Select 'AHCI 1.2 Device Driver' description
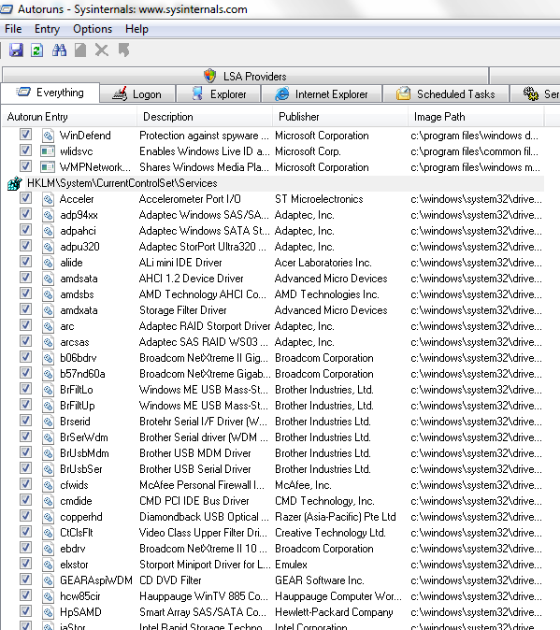 pyautogui.click(x=192, y=279)
